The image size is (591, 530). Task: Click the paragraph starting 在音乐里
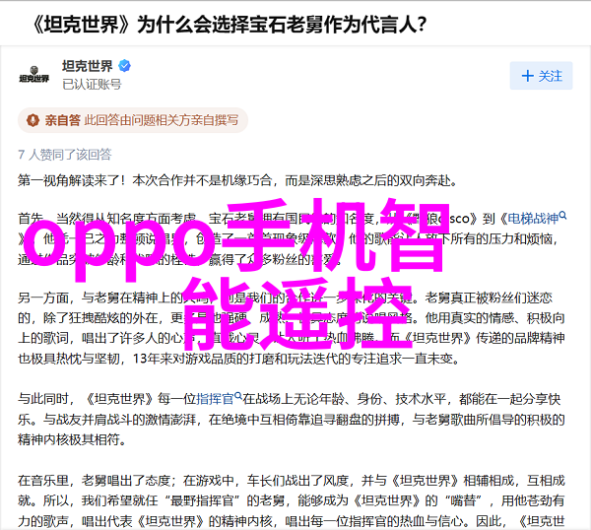(291, 501)
